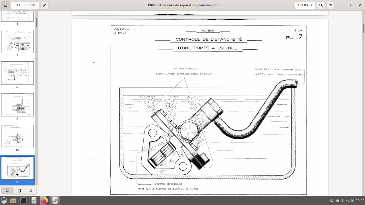Select page 7 thumbnail

[17, 42]
